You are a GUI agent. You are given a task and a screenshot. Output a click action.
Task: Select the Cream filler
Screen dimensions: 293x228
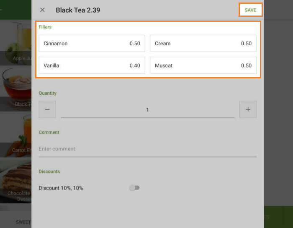click(x=203, y=44)
